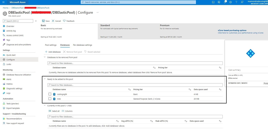Open Diagnostic settings
This screenshot has width=268, height=133.
tap(14, 89)
